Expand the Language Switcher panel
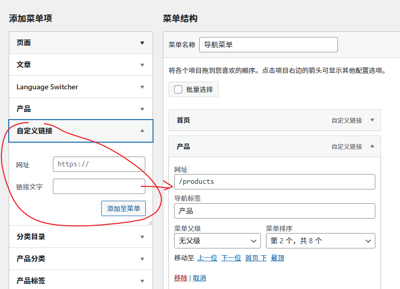This screenshot has width=400, height=289. (142, 87)
